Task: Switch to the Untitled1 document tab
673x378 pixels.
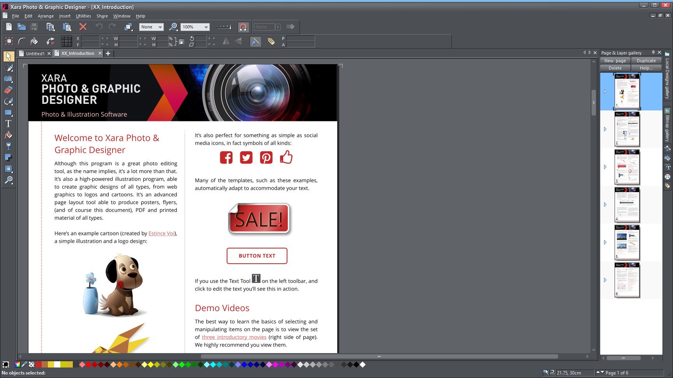Action: click(35, 54)
